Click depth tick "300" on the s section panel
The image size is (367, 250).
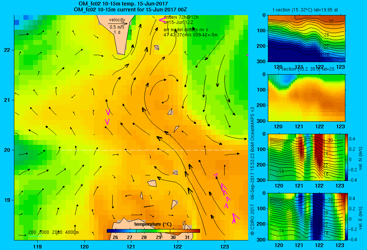click(x=261, y=121)
